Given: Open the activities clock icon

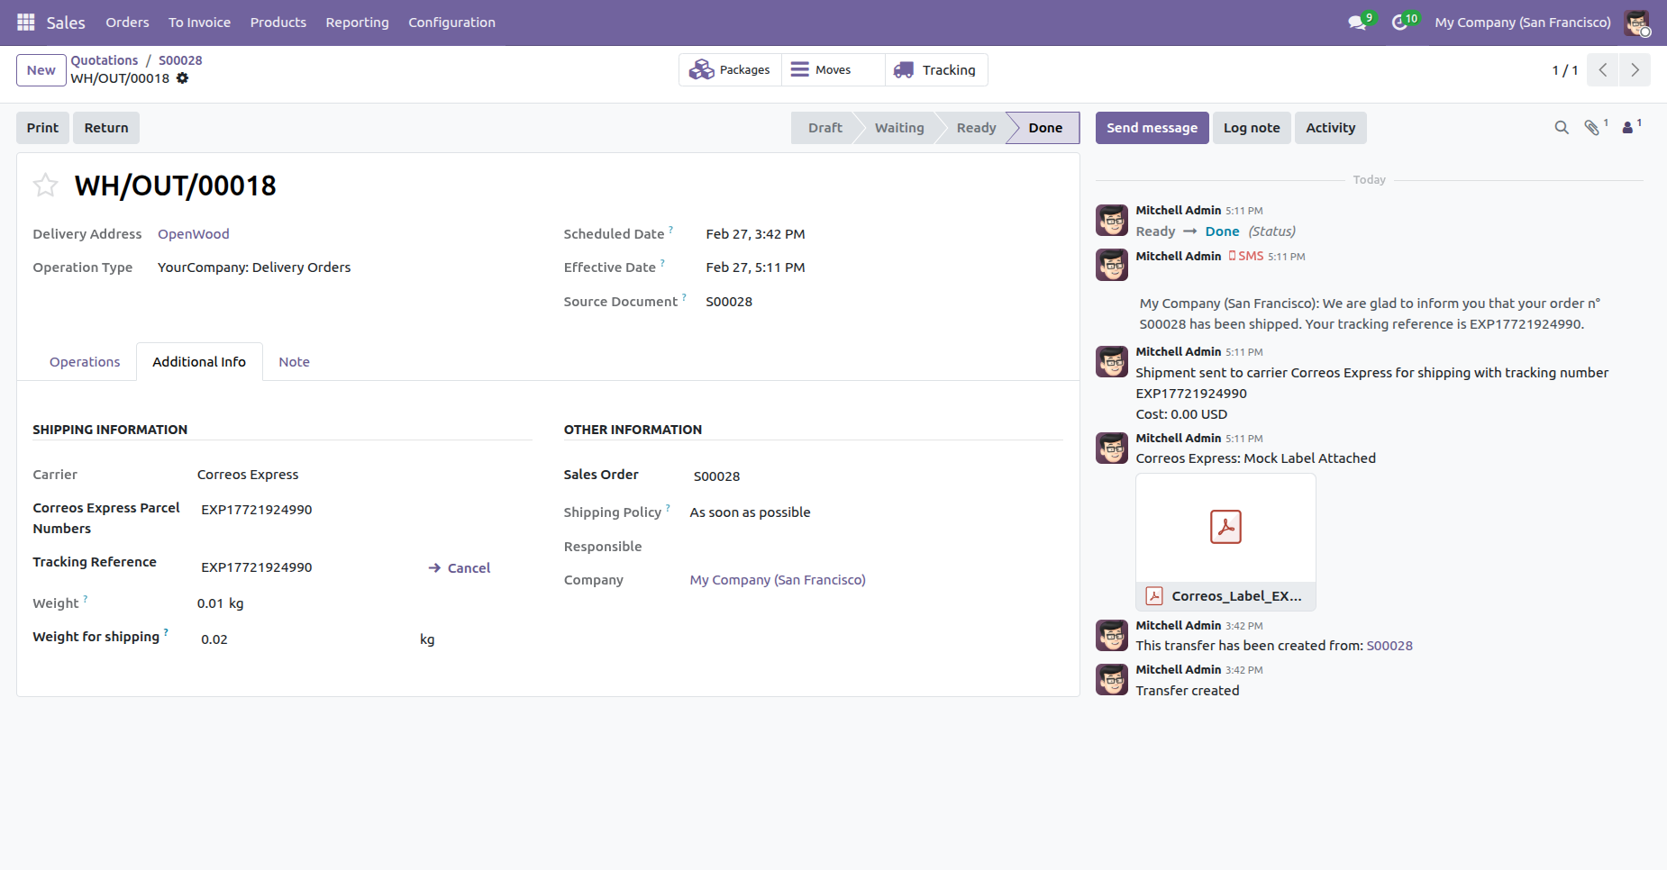Looking at the screenshot, I should (1399, 23).
